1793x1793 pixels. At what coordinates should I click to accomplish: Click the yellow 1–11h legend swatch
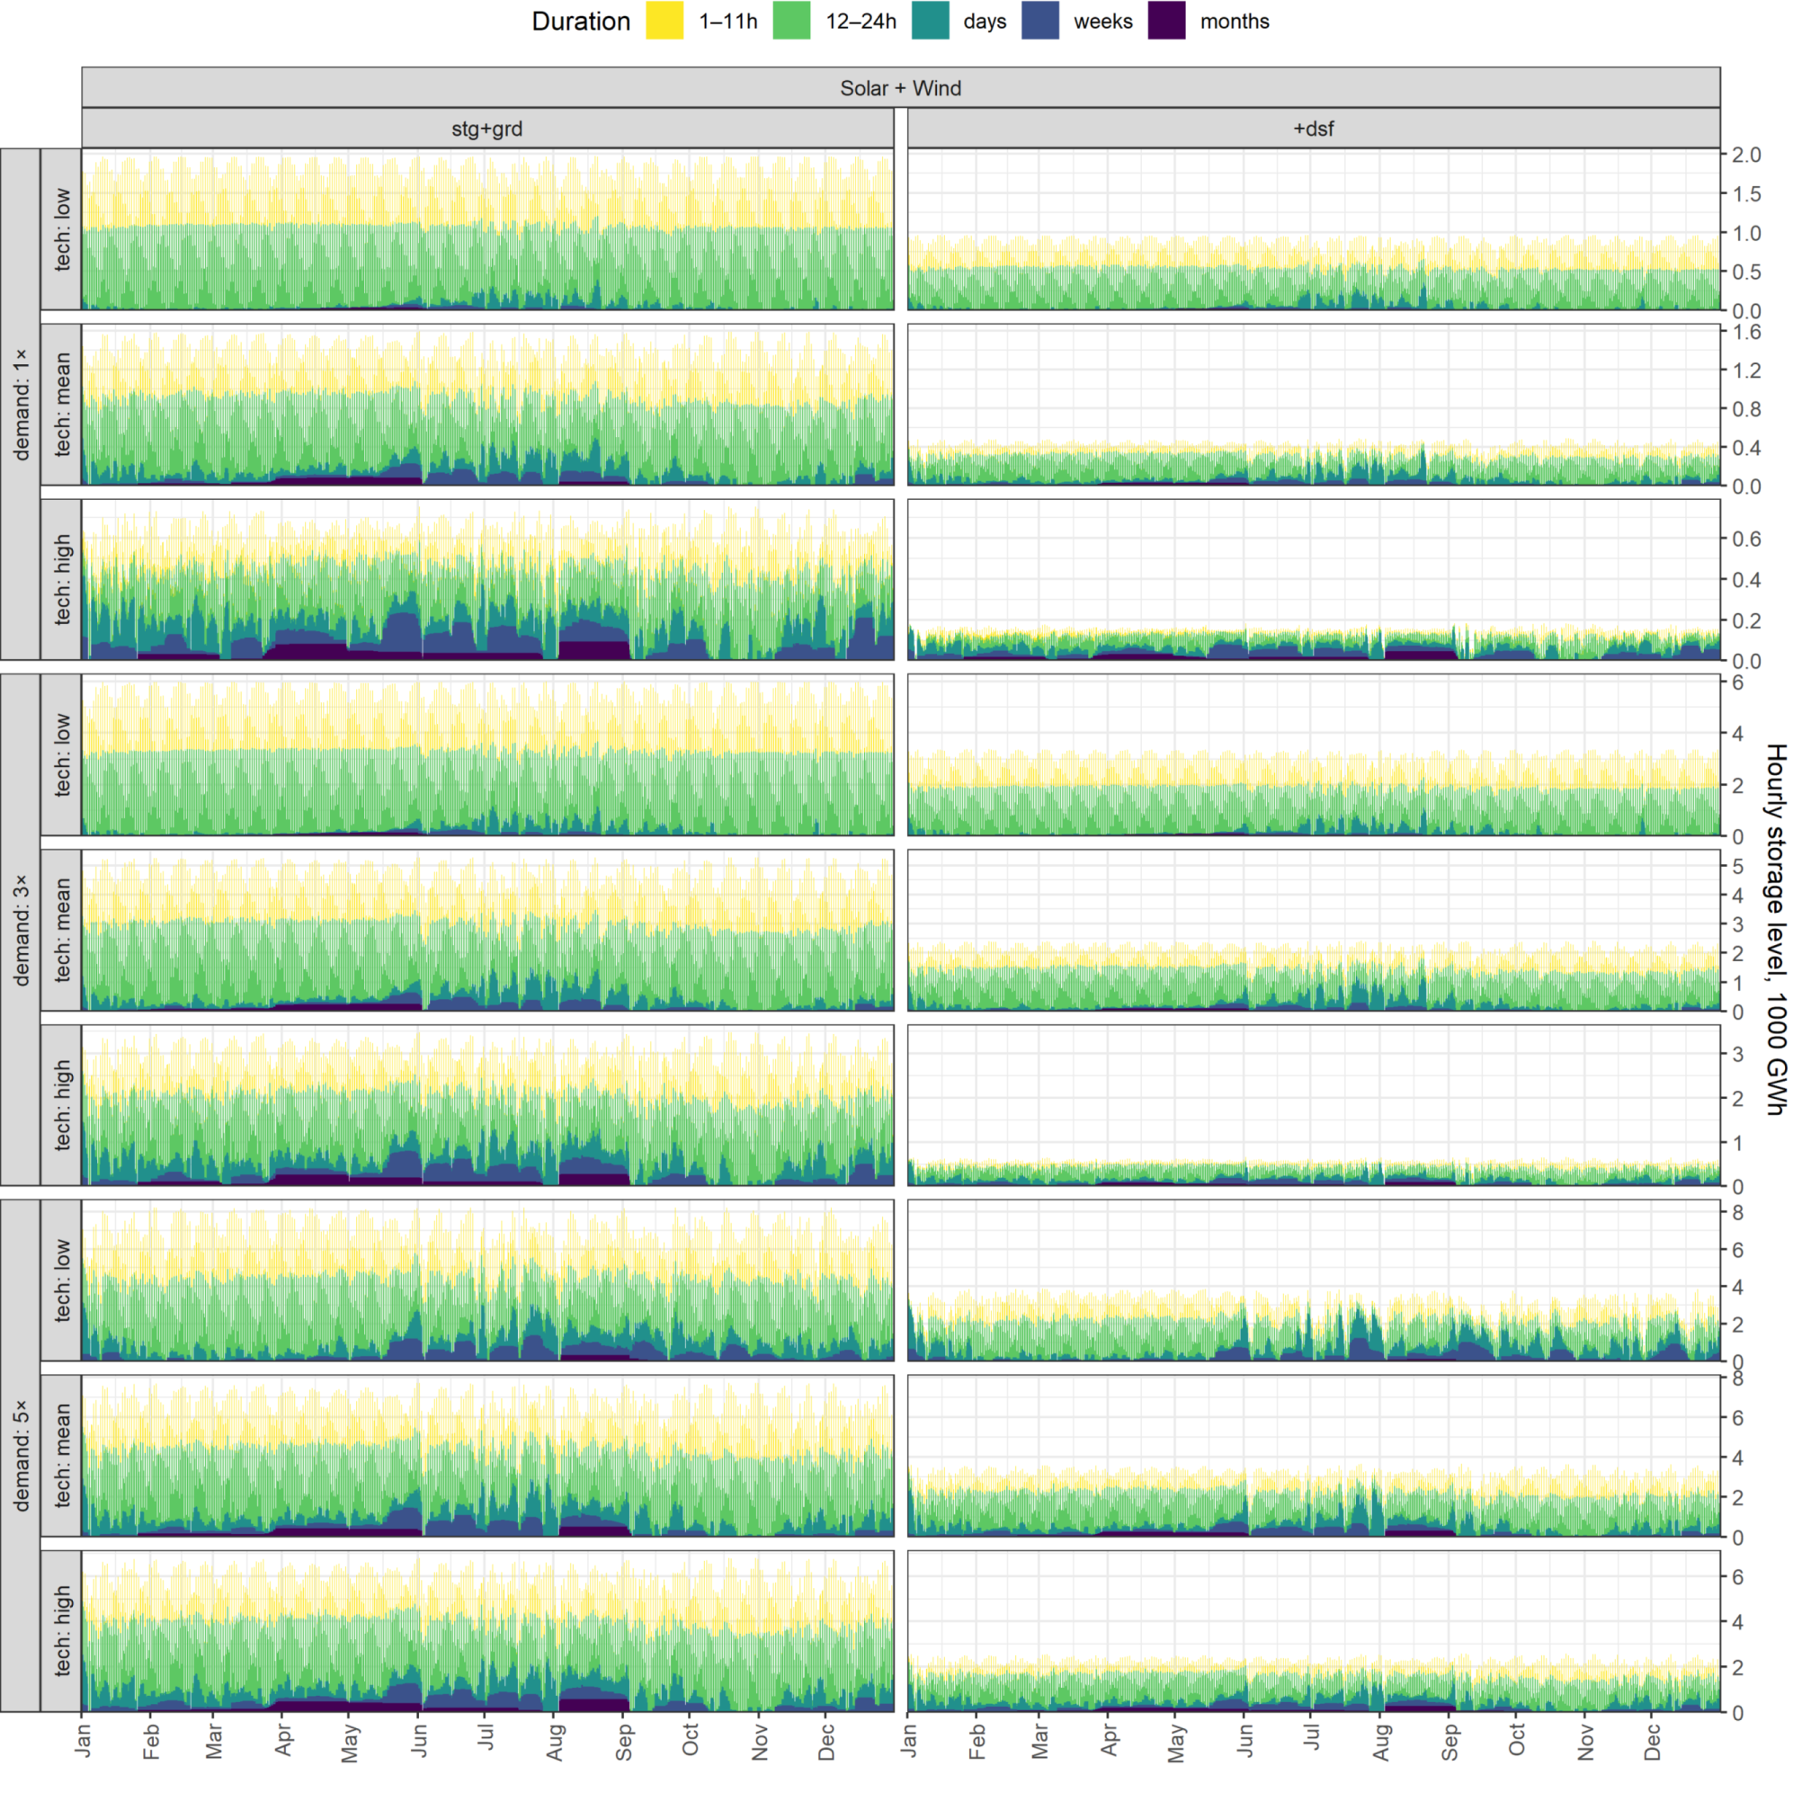(x=665, y=22)
